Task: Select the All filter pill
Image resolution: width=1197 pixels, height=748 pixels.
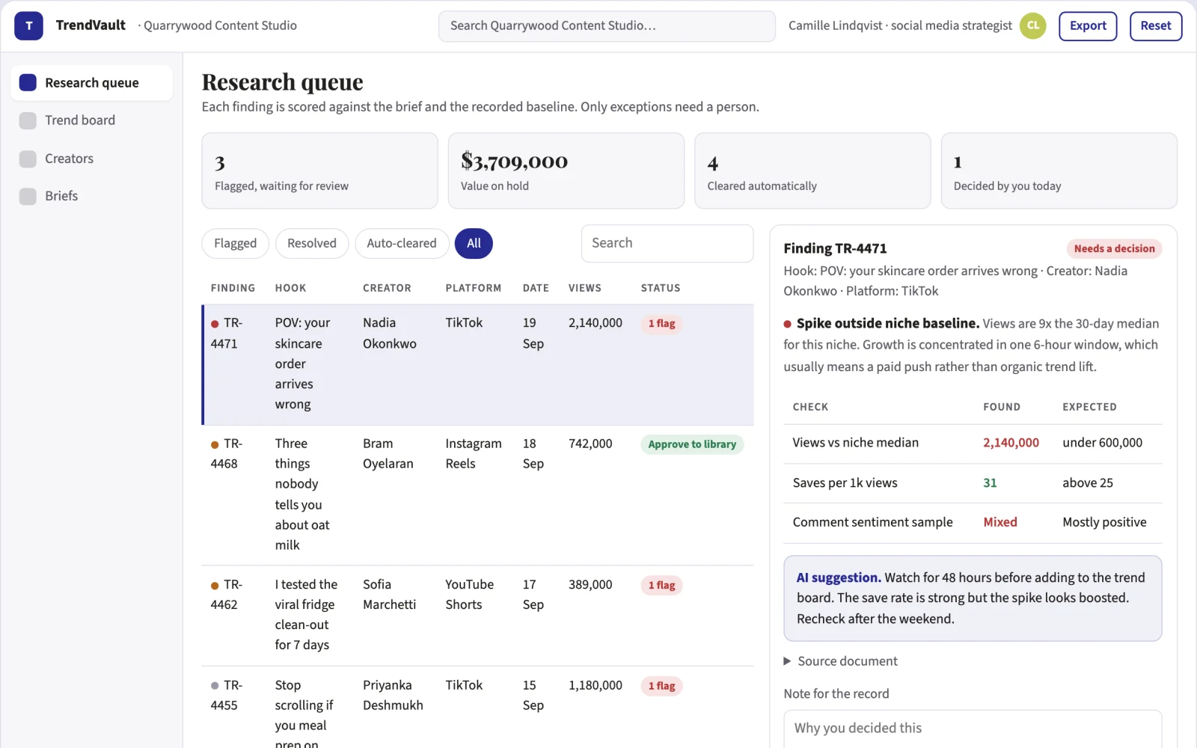Action: click(x=474, y=243)
